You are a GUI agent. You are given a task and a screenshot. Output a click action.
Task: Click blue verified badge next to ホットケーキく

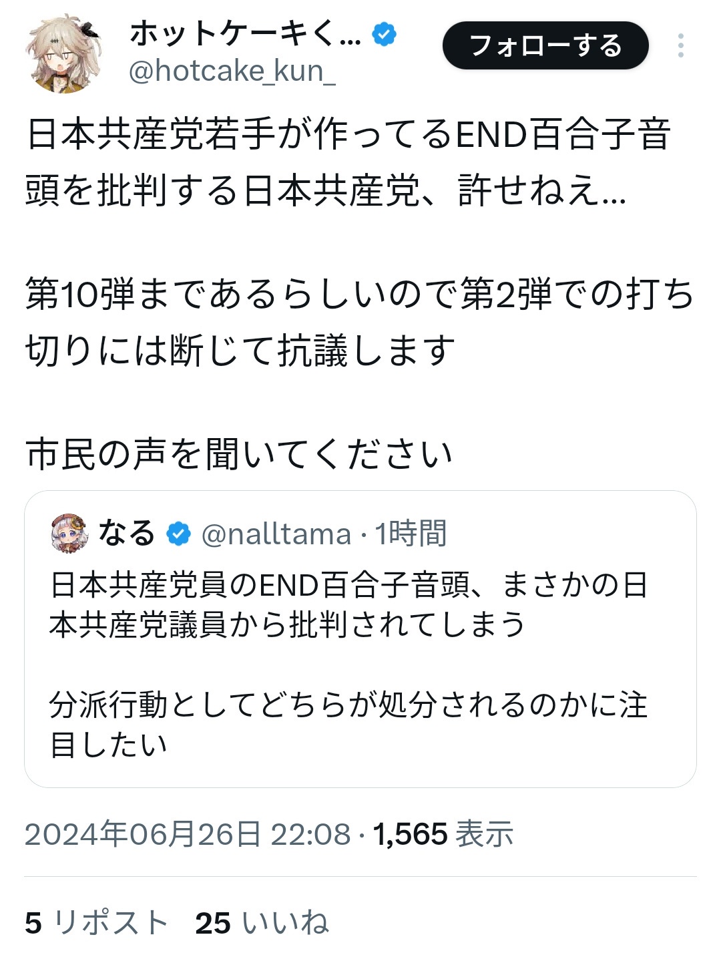pos(384,34)
